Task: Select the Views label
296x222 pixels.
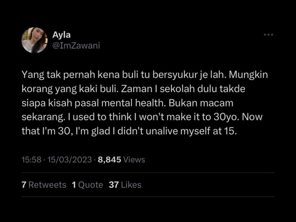Action: [x=134, y=160]
